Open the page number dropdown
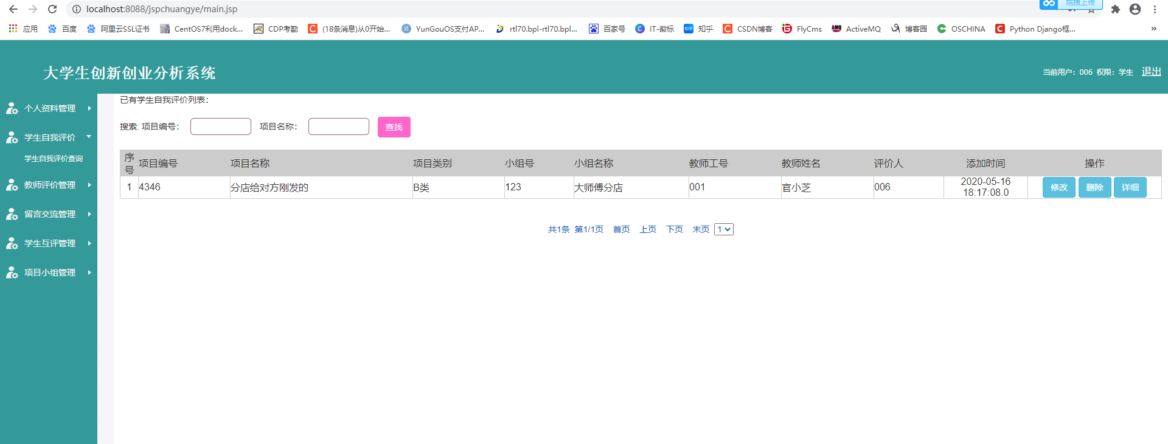1168x444 pixels. pyautogui.click(x=723, y=229)
